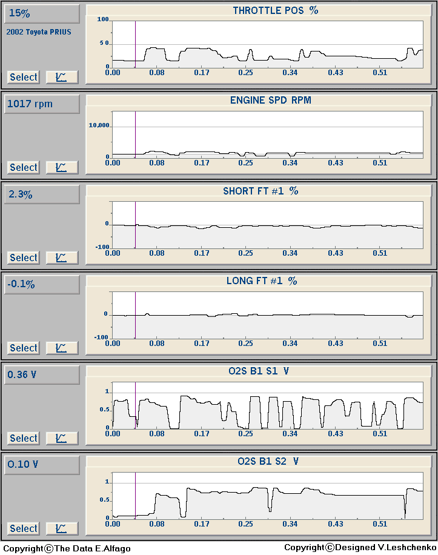Click the 0.36 V sensor value readout
The width and height of the screenshot is (438, 555).
42,374
